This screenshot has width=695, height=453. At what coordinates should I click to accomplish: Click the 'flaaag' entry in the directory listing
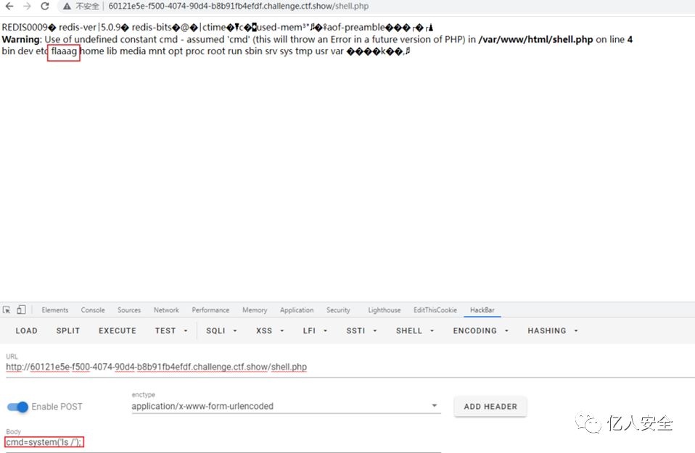[x=64, y=51]
